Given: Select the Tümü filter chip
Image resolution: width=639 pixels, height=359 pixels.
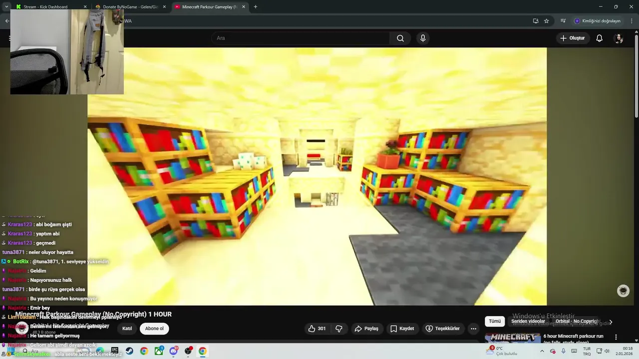Looking at the screenshot, I should (x=494, y=321).
